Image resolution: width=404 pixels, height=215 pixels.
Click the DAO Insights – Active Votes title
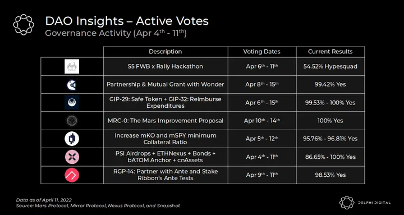pyautogui.click(x=127, y=21)
